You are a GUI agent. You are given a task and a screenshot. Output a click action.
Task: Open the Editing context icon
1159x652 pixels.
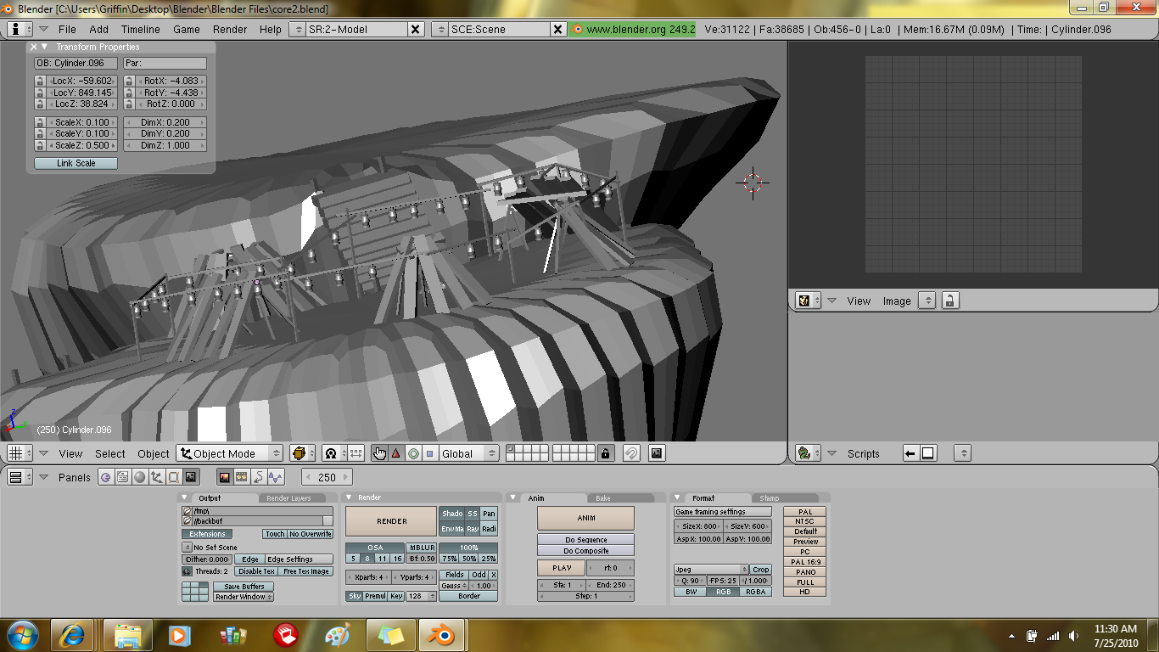coord(174,477)
